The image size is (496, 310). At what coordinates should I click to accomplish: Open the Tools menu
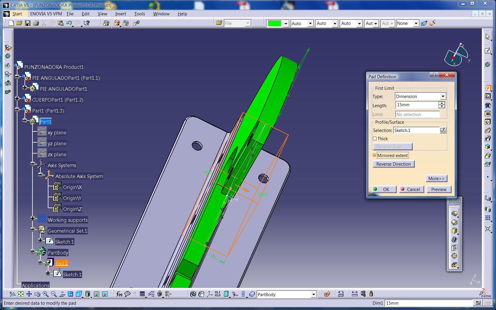click(x=139, y=14)
